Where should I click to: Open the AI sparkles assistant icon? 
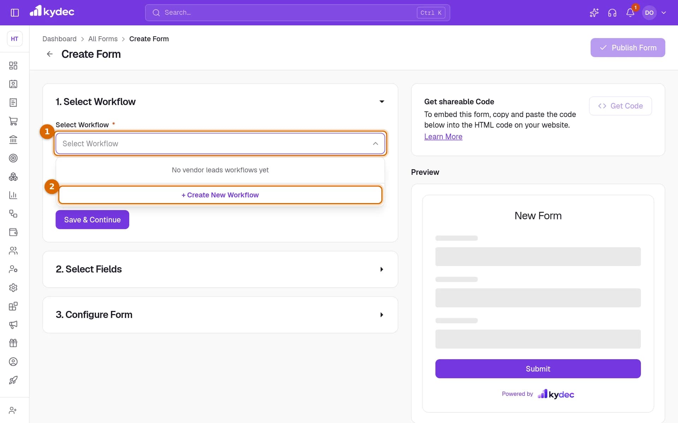click(x=594, y=13)
